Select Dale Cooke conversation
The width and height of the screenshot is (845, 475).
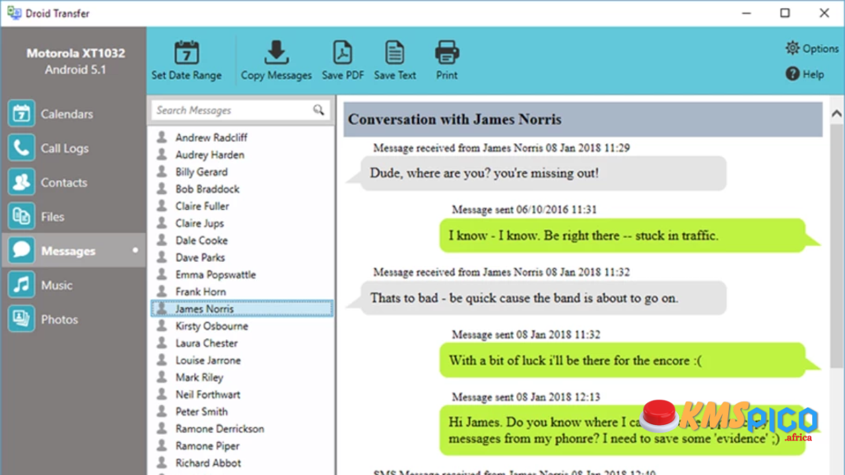coord(201,240)
